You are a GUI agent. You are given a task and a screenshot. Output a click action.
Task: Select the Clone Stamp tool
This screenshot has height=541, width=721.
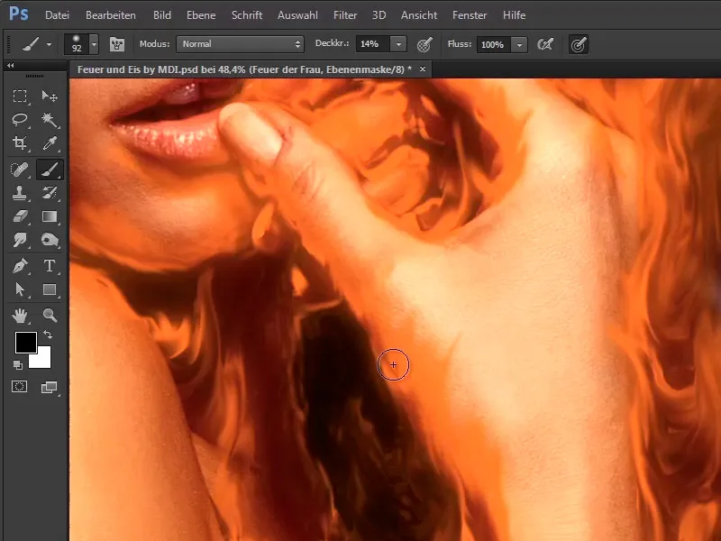point(19,193)
